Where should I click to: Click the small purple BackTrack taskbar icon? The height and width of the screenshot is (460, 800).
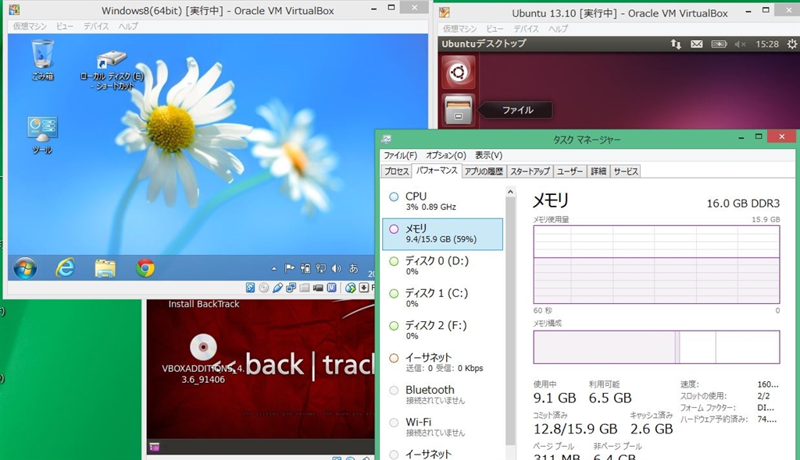point(155,448)
